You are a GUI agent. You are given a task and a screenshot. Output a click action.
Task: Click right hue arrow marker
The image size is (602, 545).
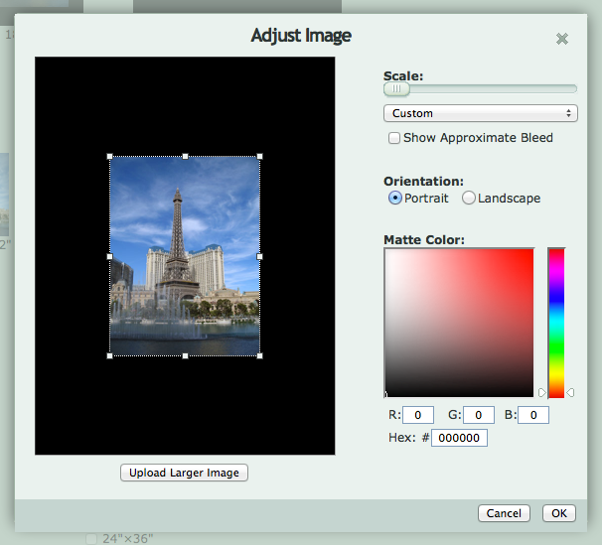pos(570,392)
